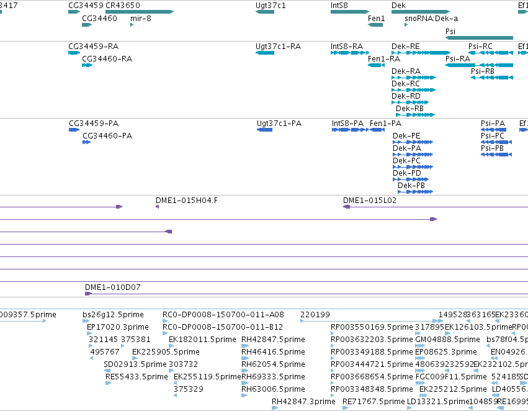
Task: Click the Dek-RA transcript
Action: (x=413, y=78)
